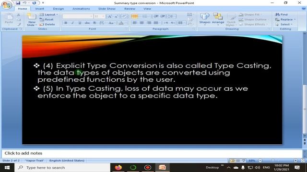Click the Replace button
Image resolution: width=307 pixels, height=172 pixels.
(x=285, y=20)
